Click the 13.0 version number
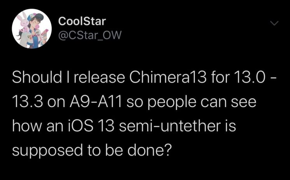The width and height of the screenshot is (290, 180). pos(249,77)
